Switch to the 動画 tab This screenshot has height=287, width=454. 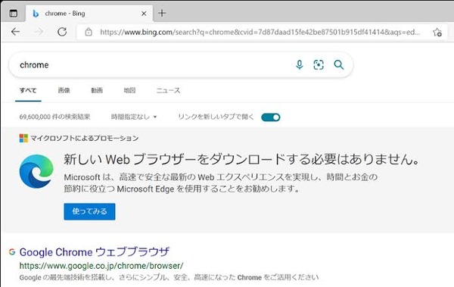pyautogui.click(x=97, y=90)
